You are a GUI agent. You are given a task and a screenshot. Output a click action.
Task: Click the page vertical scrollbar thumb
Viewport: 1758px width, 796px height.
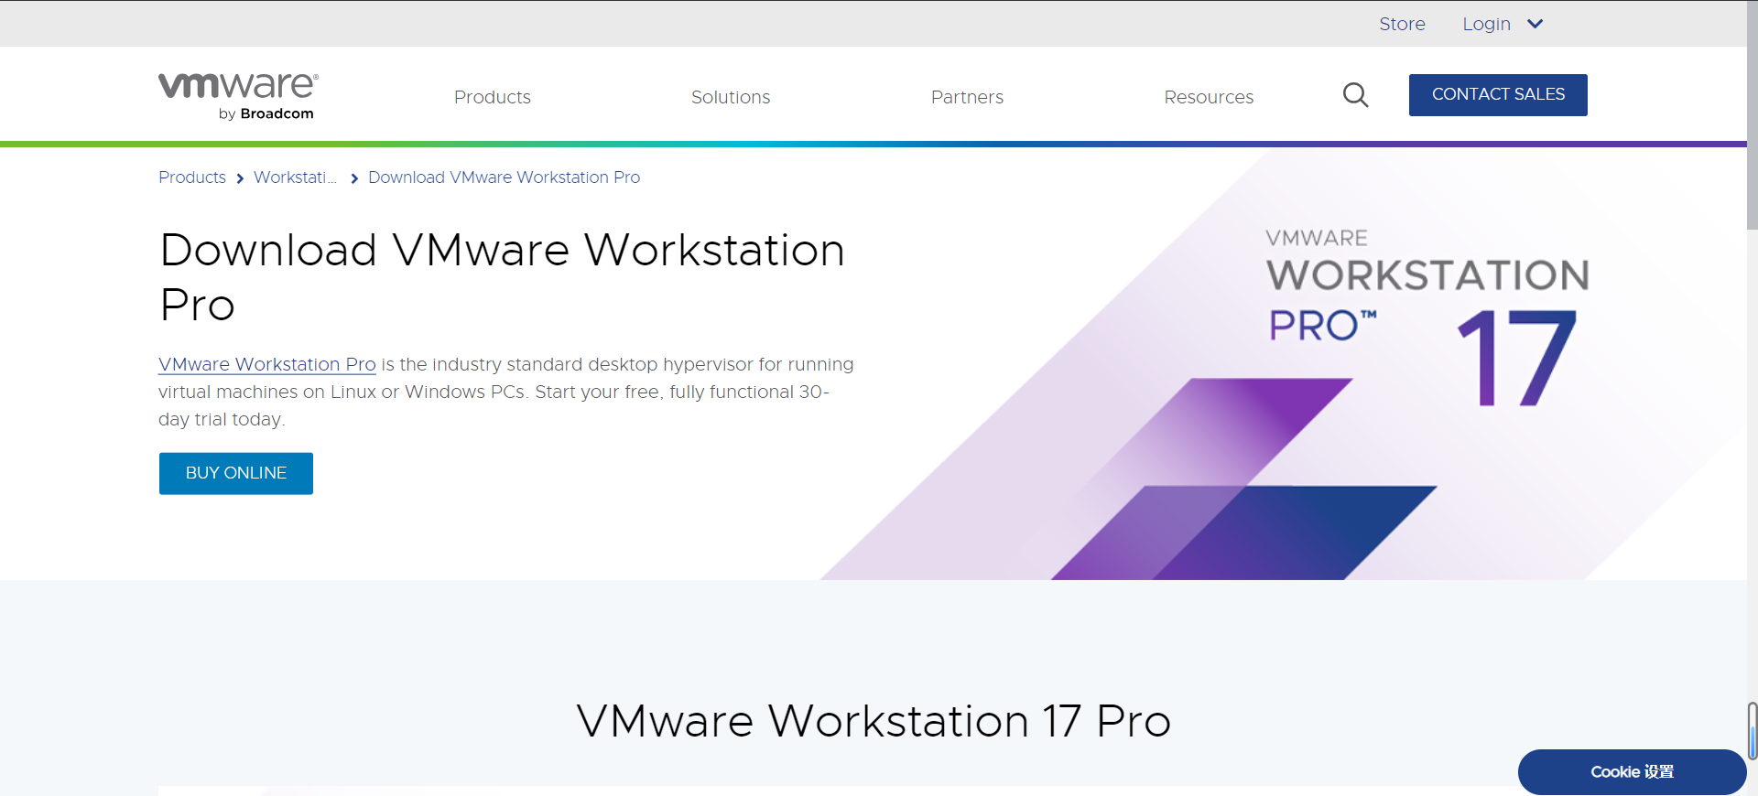coord(1752,114)
